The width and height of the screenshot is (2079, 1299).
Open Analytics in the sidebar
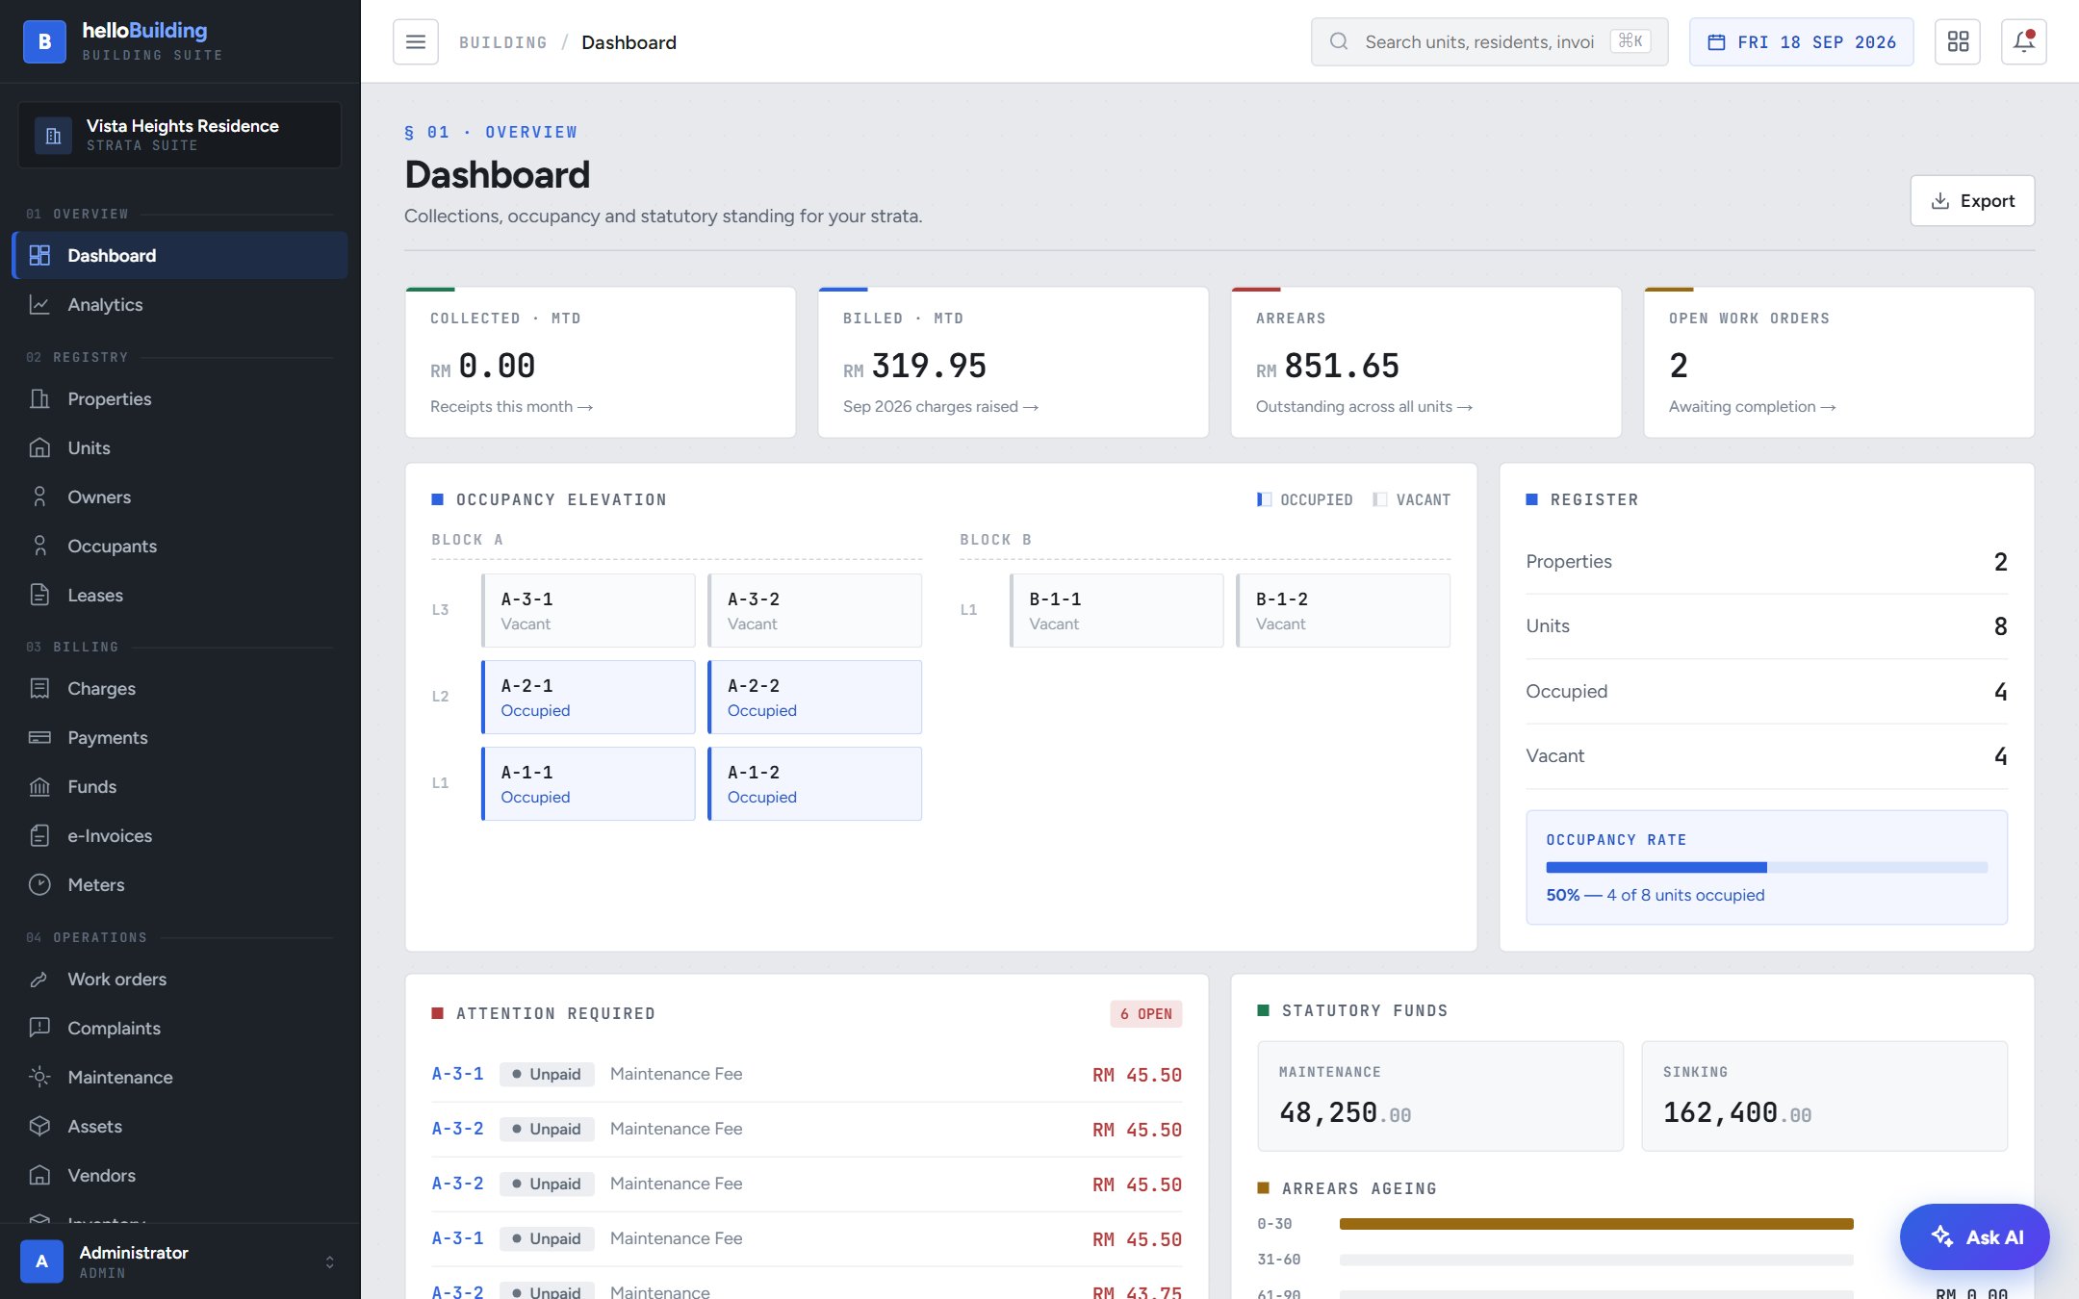tap(180, 304)
